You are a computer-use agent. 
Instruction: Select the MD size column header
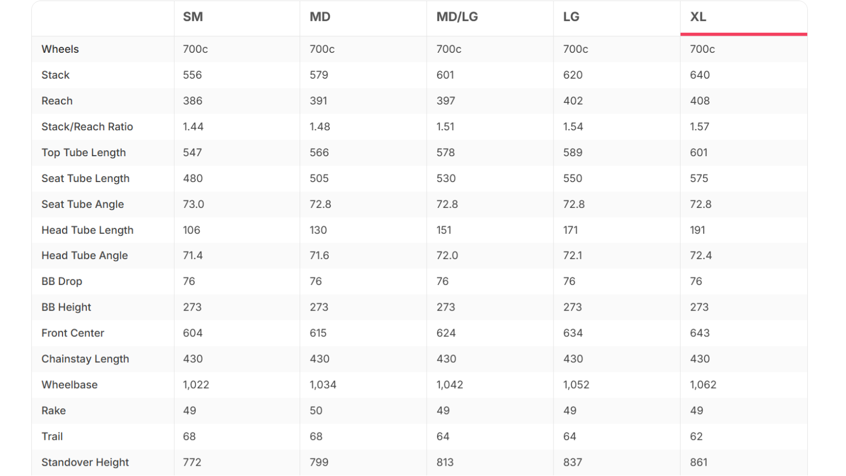point(320,17)
